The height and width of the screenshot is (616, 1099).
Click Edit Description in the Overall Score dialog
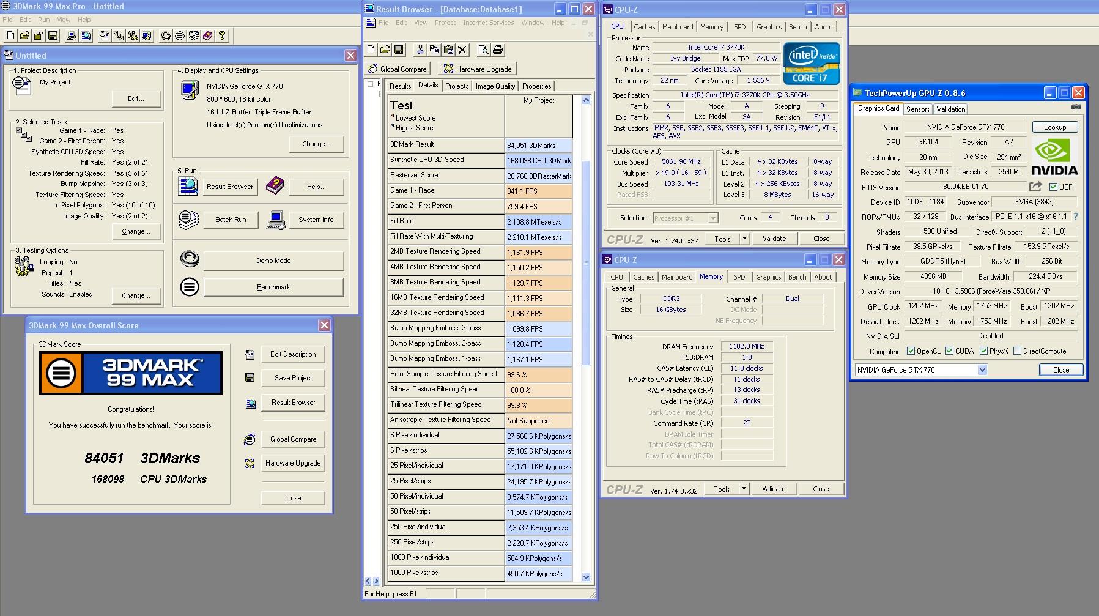coord(293,354)
